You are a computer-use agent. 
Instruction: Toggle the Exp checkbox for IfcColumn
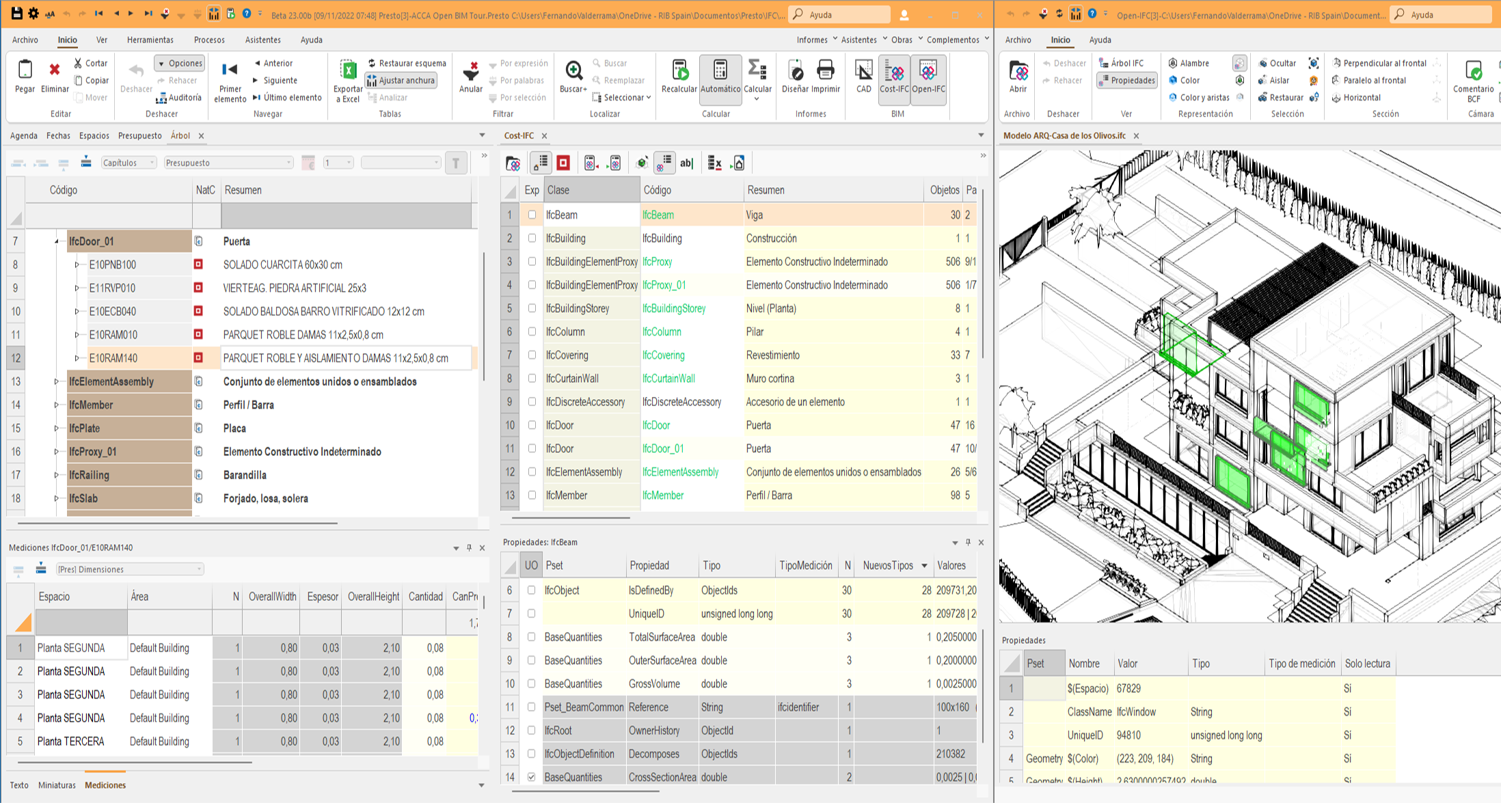(532, 331)
